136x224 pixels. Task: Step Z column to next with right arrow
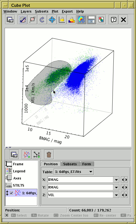pos(126,195)
